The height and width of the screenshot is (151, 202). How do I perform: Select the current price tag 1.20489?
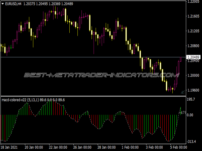(x=193, y=57)
